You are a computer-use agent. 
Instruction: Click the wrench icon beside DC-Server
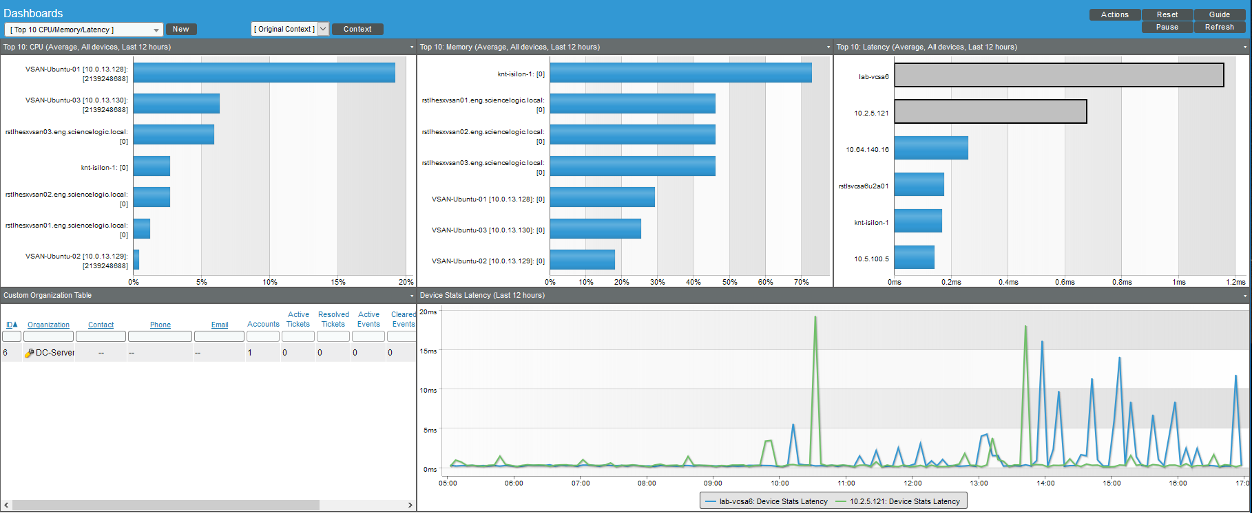point(29,353)
